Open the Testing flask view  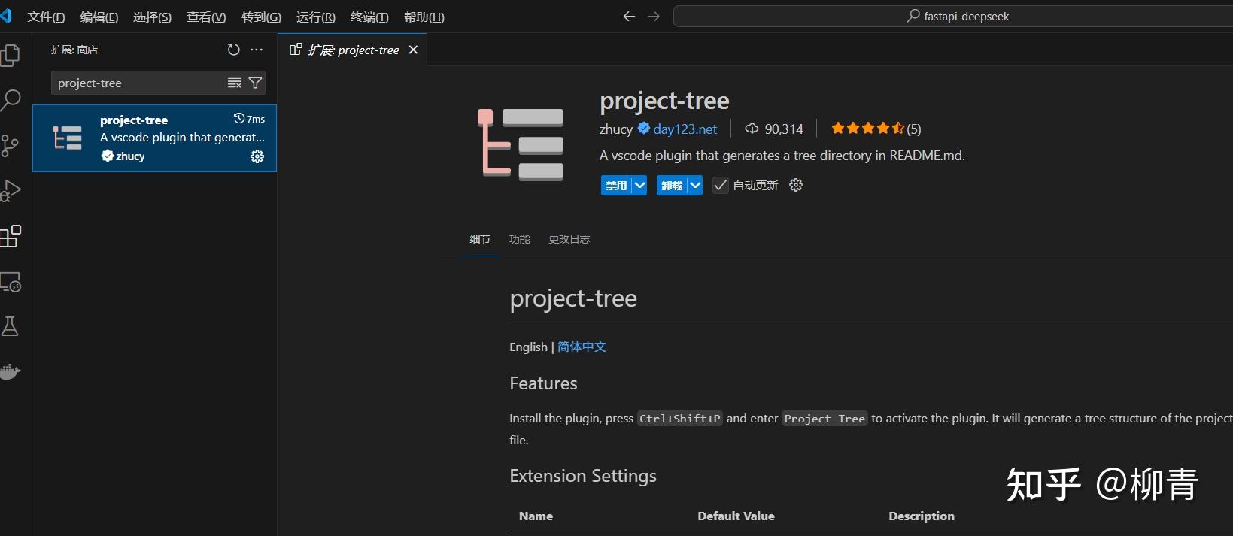(x=11, y=326)
